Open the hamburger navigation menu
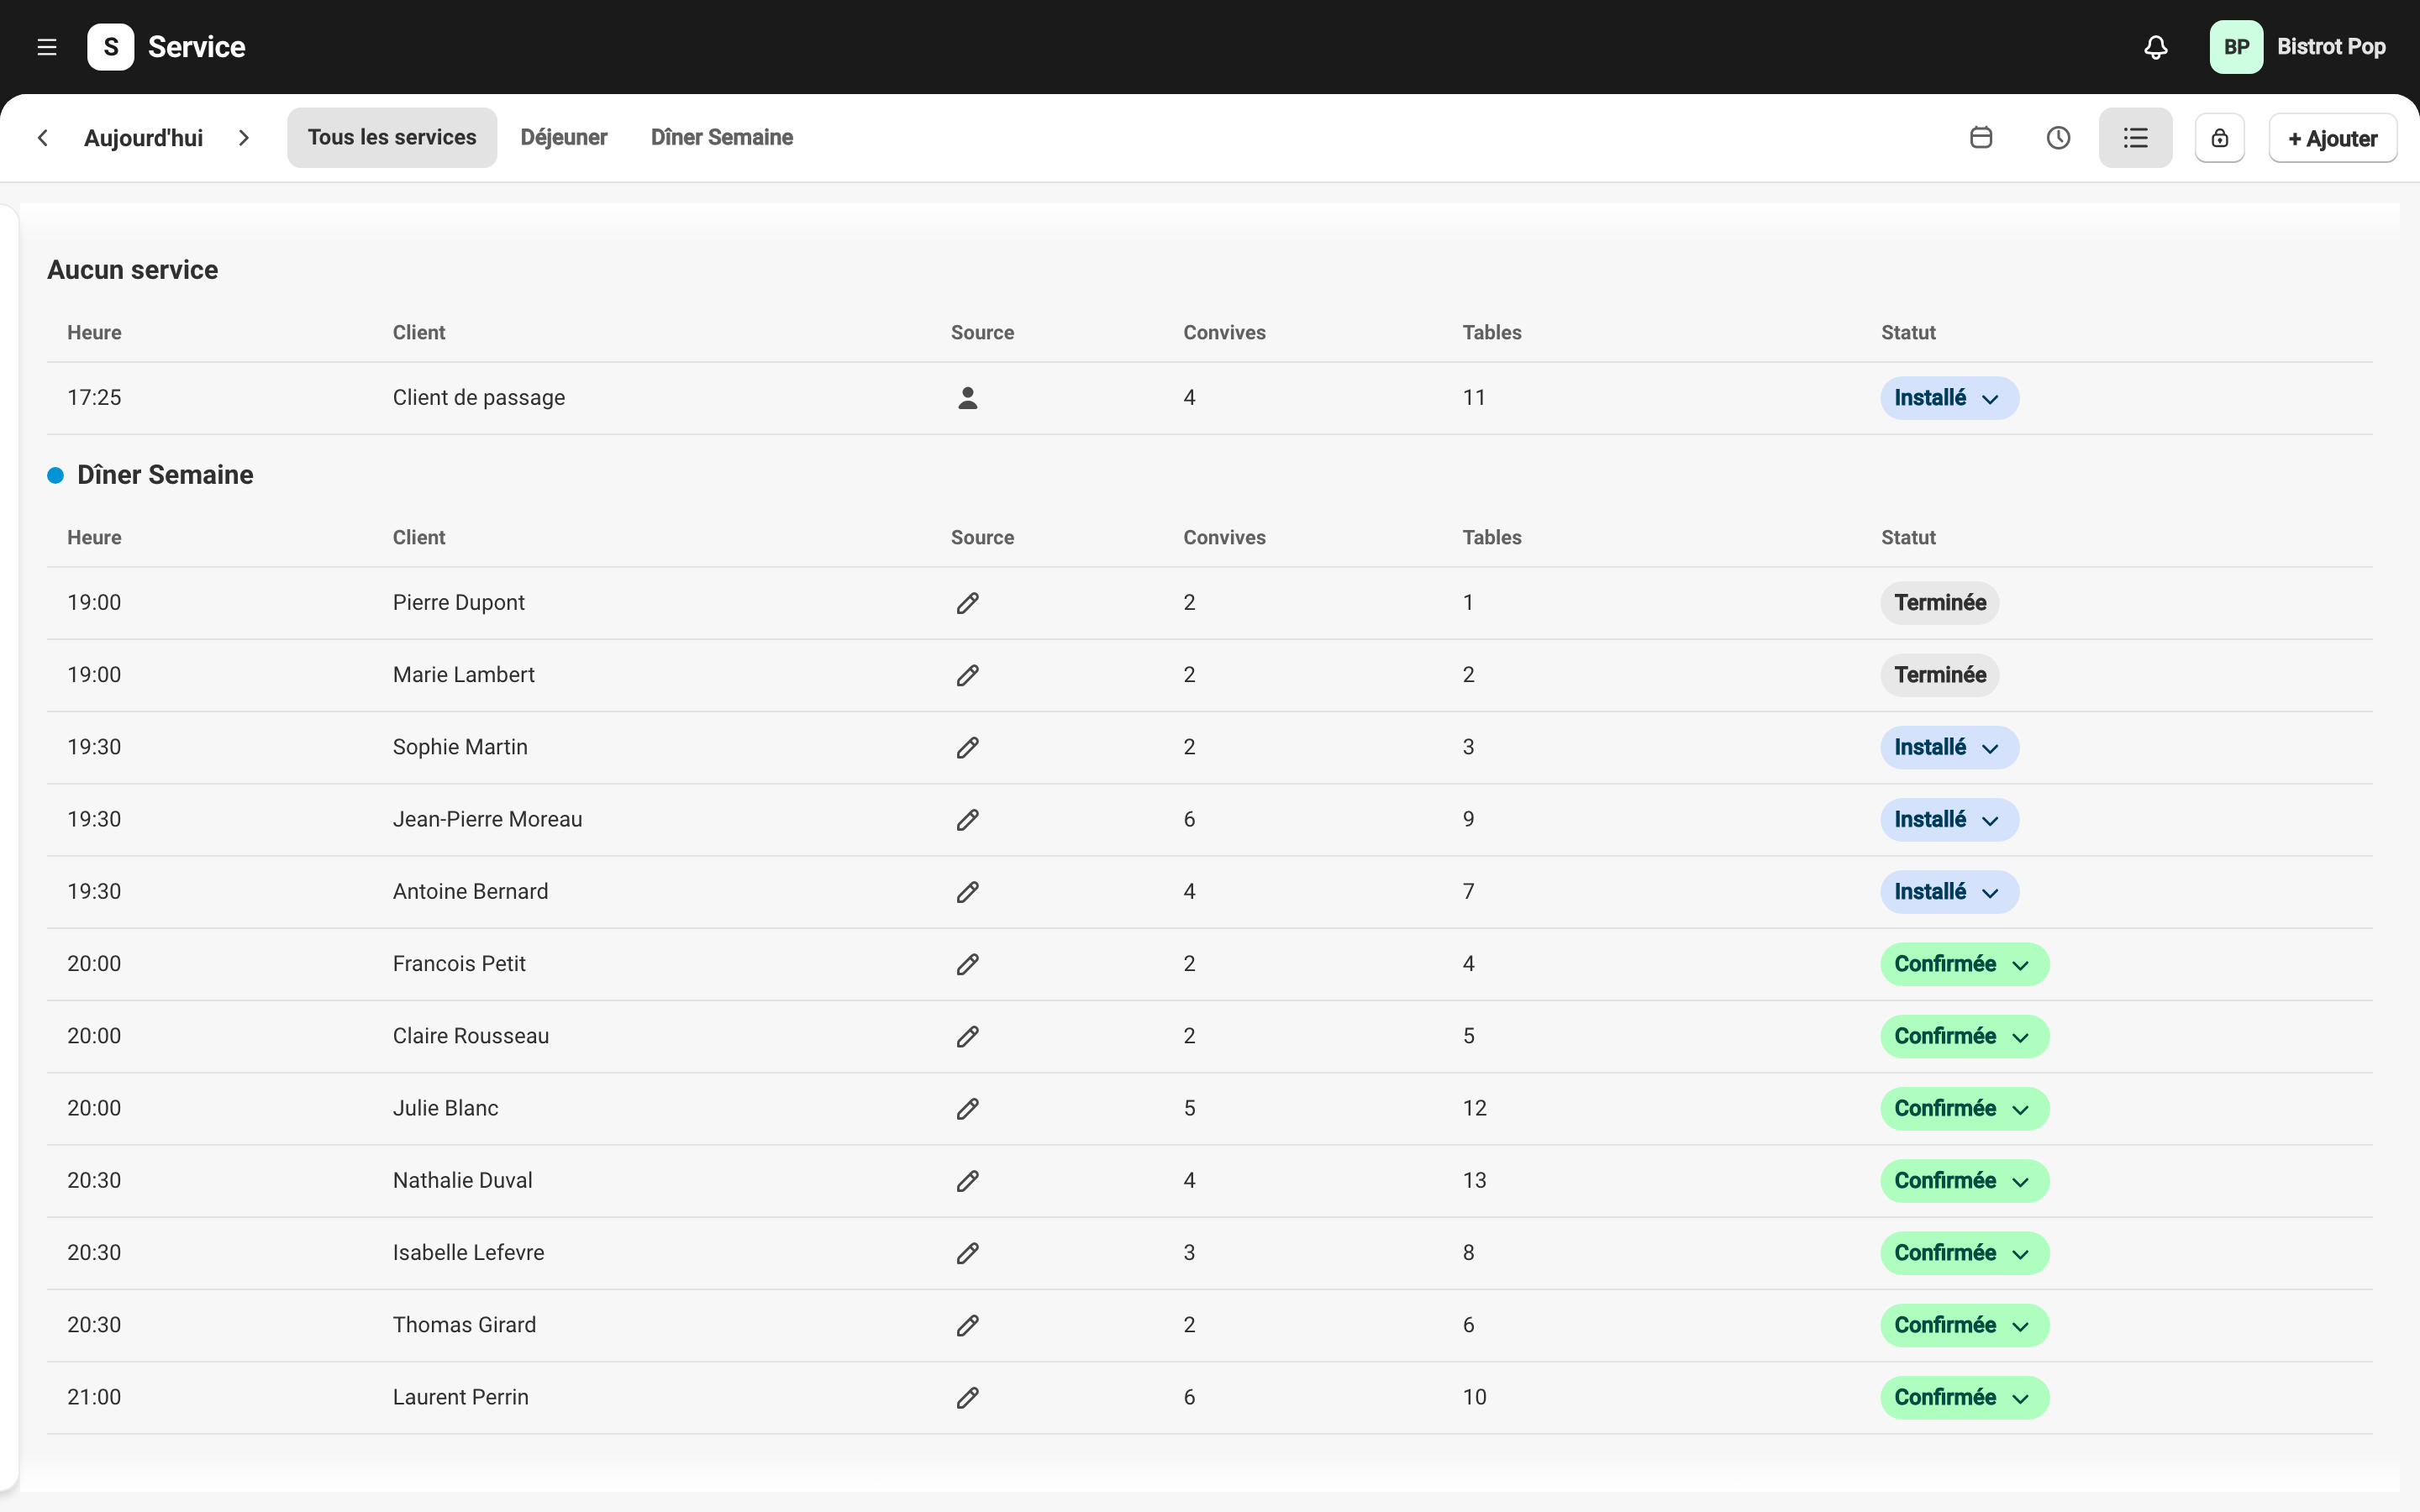The image size is (2420, 1512). point(47,47)
